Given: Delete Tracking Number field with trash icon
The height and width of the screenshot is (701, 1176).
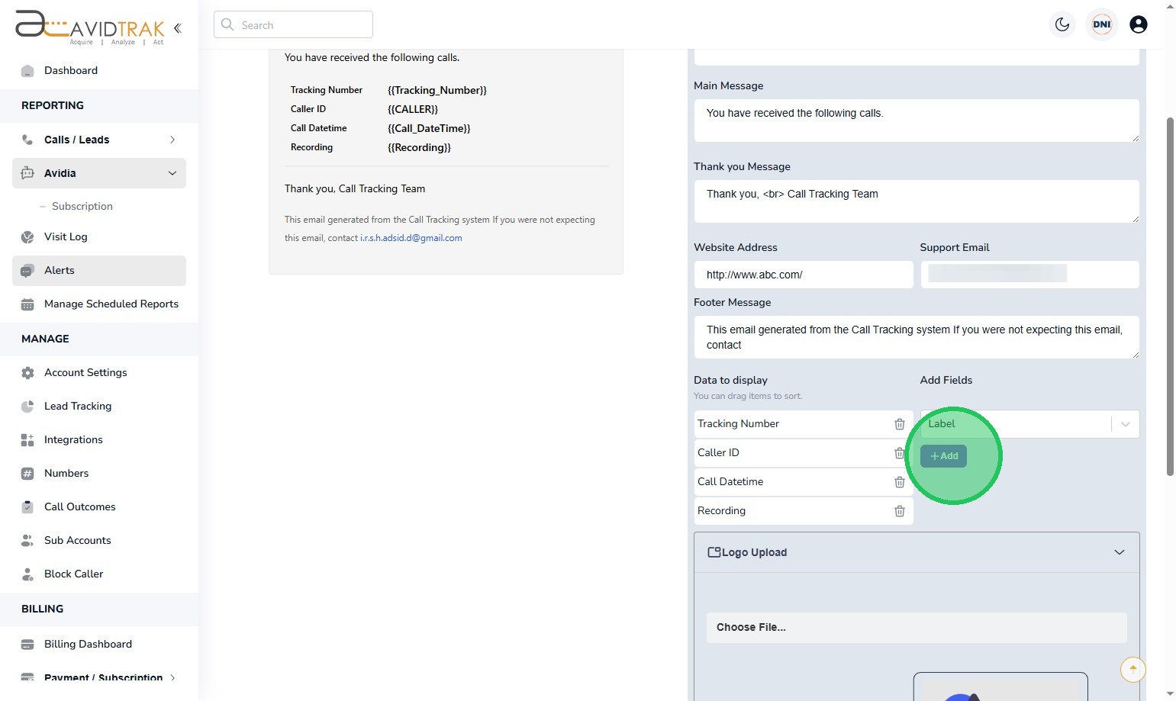Looking at the screenshot, I should tap(900, 424).
